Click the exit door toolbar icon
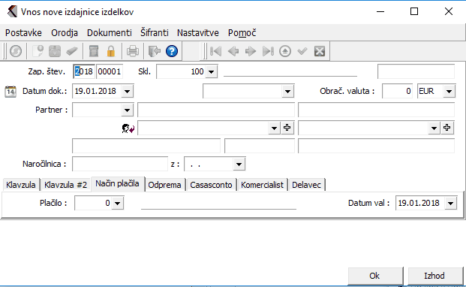This screenshot has height=287, width=466. [155, 51]
